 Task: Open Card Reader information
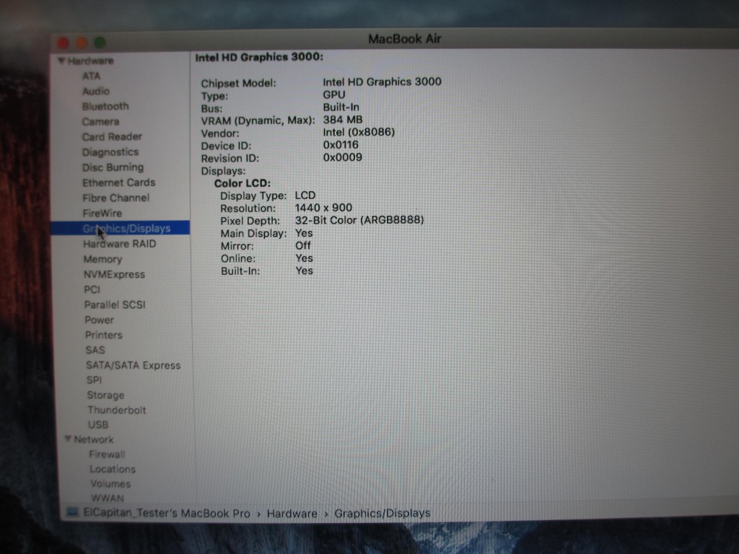point(112,137)
